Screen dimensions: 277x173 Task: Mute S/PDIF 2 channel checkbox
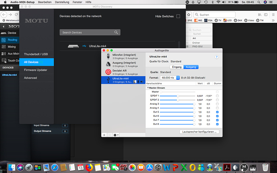point(217,100)
